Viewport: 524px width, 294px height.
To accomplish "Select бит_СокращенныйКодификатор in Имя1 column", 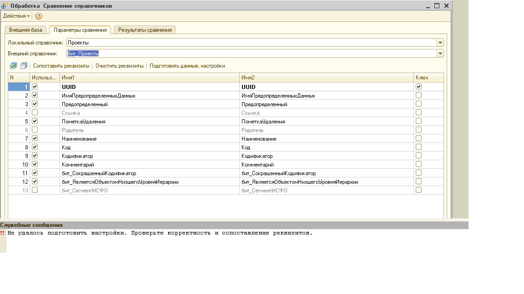I will tap(150, 173).
